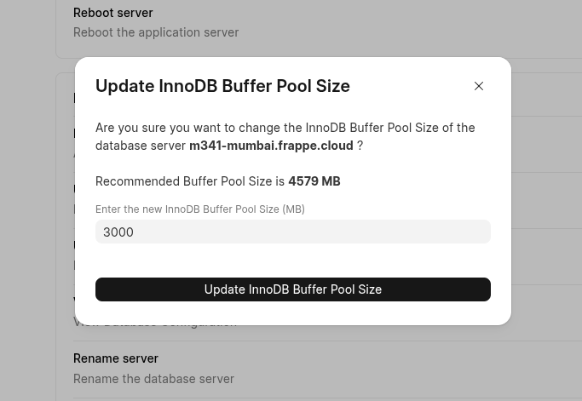582x401 pixels.
Task: Open the Rename server option
Action: tap(116, 358)
